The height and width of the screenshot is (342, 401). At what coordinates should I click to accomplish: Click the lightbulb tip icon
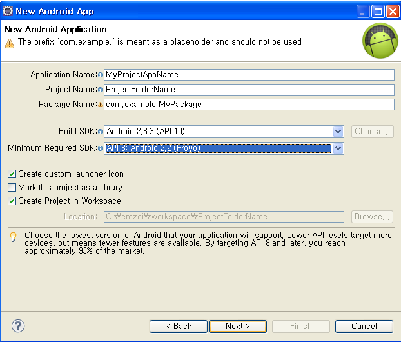[x=13, y=237]
